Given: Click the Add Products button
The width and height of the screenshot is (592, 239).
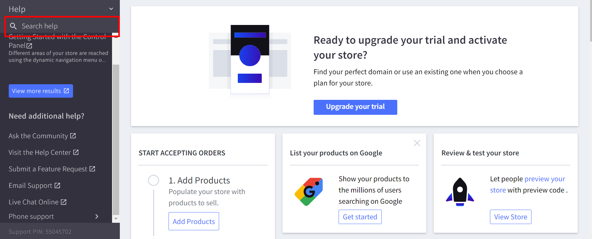Looking at the screenshot, I should (x=194, y=222).
